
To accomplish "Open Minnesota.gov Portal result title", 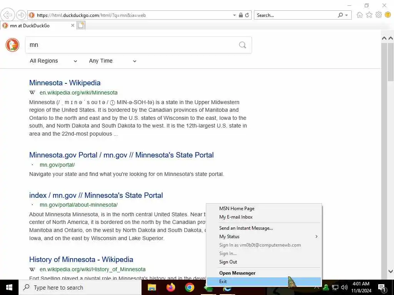I will pos(121,155).
